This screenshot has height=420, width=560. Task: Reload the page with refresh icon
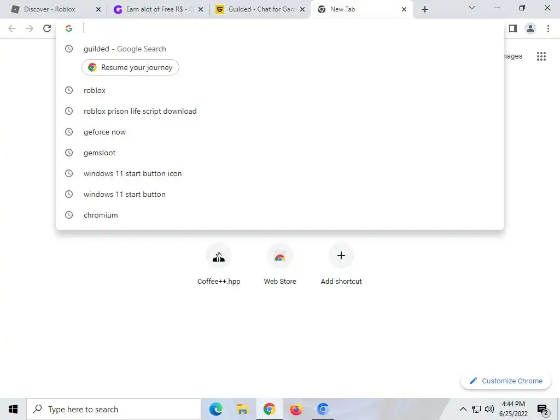coord(47,28)
